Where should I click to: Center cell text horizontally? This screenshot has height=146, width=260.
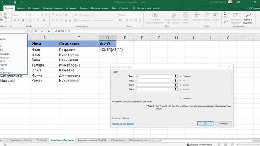(x=57, y=21)
